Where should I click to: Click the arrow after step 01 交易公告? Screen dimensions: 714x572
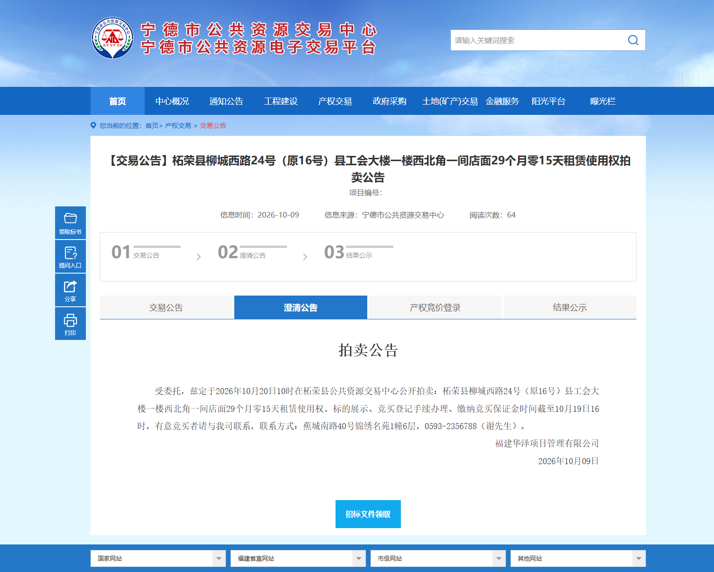199,257
